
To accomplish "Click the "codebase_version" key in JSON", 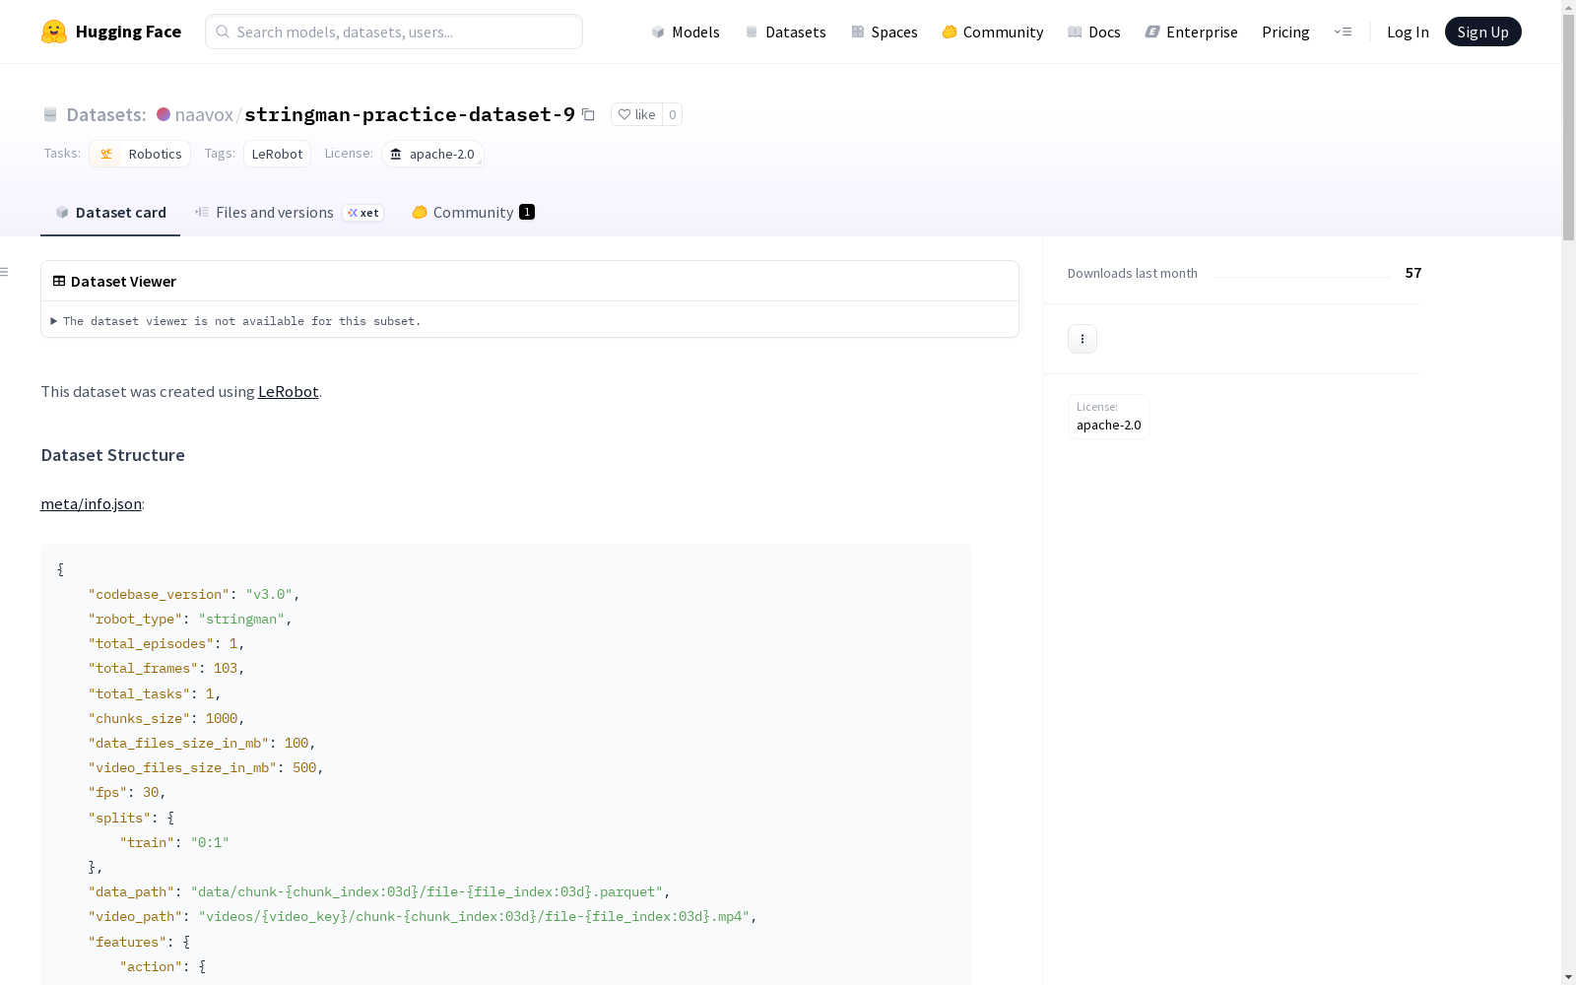I will [159, 594].
